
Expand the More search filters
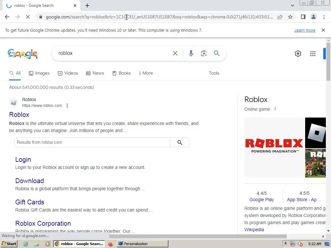[x=146, y=73]
